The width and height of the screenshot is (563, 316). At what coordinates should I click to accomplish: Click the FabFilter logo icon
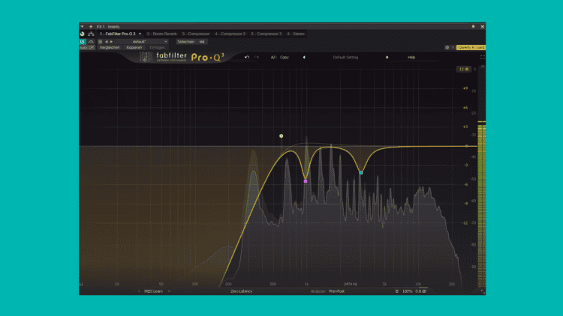pos(146,57)
